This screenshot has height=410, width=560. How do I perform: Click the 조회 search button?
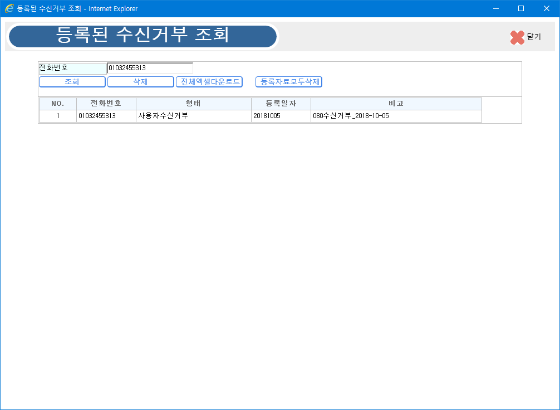72,82
